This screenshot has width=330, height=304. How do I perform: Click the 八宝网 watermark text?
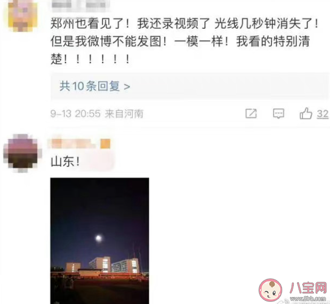[x=308, y=288]
